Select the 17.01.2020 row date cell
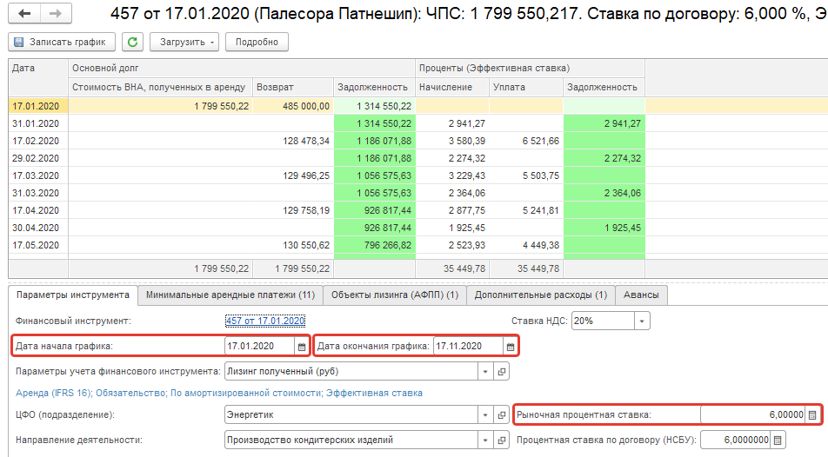This screenshot has width=828, height=457. click(x=38, y=106)
